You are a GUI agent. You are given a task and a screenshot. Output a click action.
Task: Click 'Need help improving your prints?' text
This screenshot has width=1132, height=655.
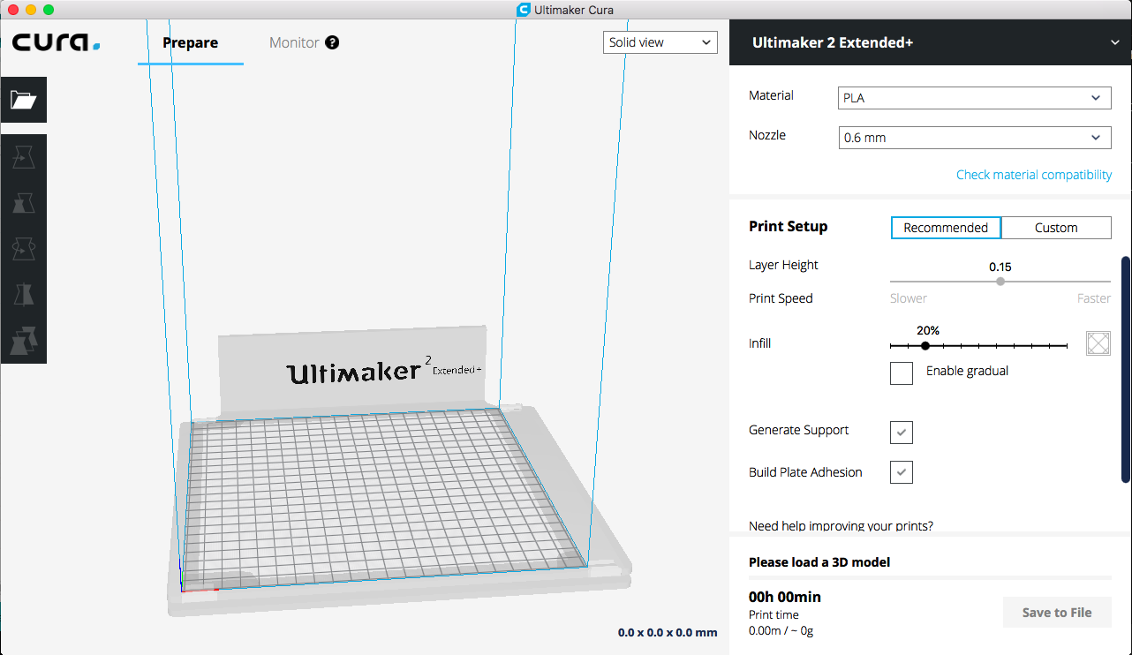(841, 526)
